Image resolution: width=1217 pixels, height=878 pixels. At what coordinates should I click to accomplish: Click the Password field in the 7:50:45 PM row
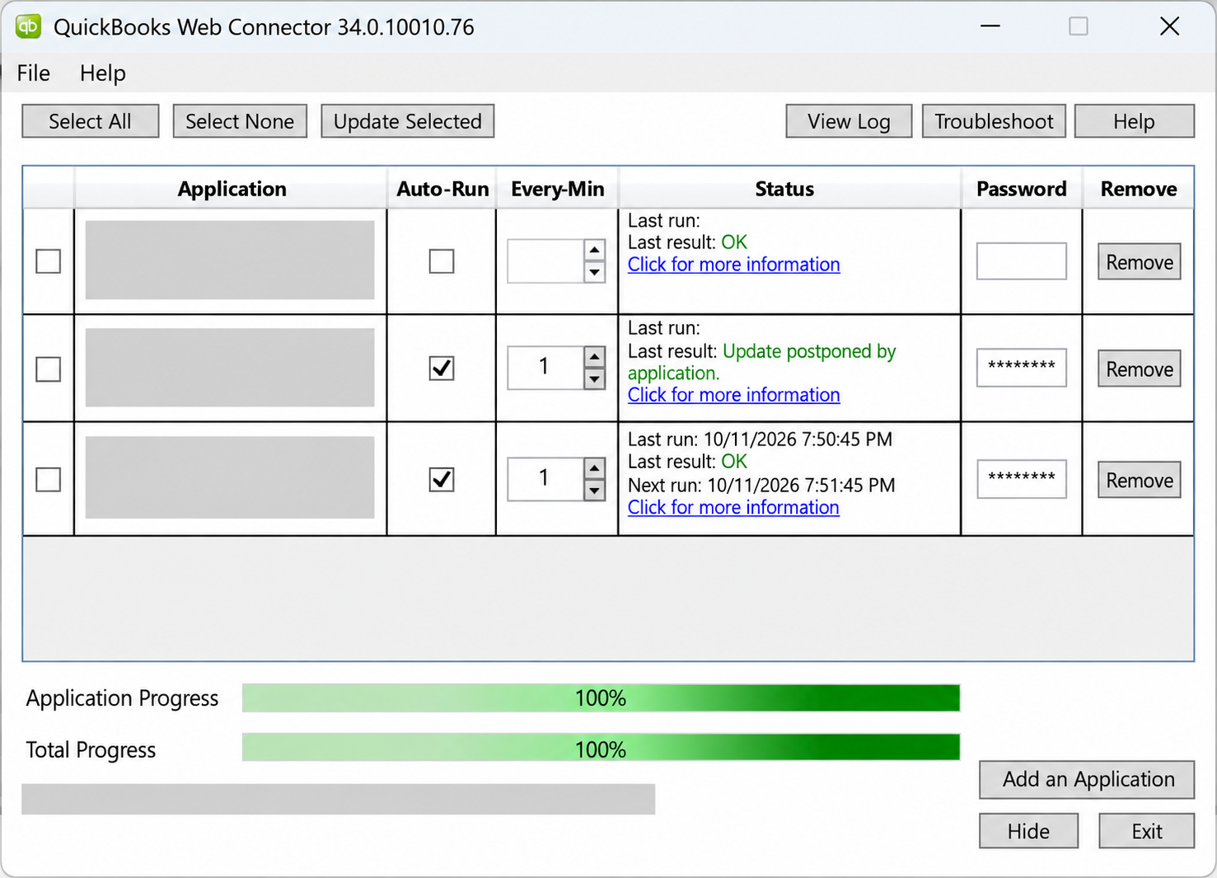click(x=1022, y=479)
